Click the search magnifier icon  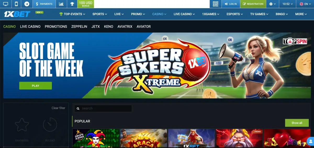point(78,108)
